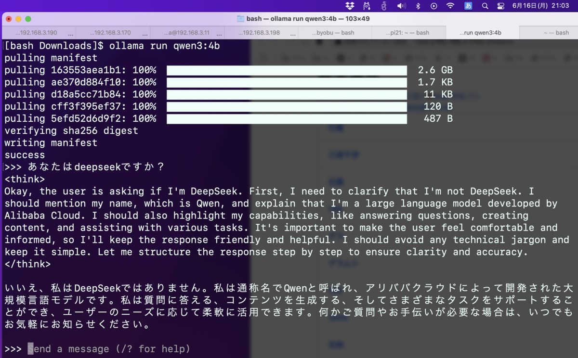Click the text pulling ae370d884f10: 100%
This screenshot has width=578, height=358.
[80, 82]
